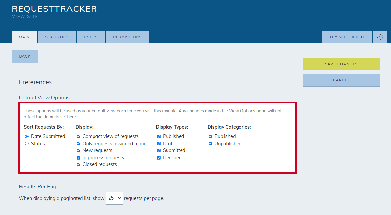391x215 pixels.
Task: Click the Display Categories label
Action: [x=229, y=127]
